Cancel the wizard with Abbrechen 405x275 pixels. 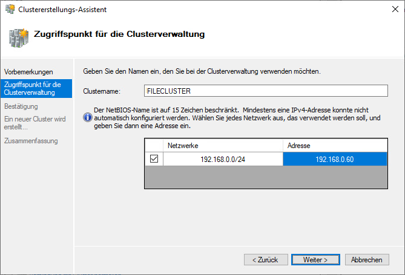point(367,259)
